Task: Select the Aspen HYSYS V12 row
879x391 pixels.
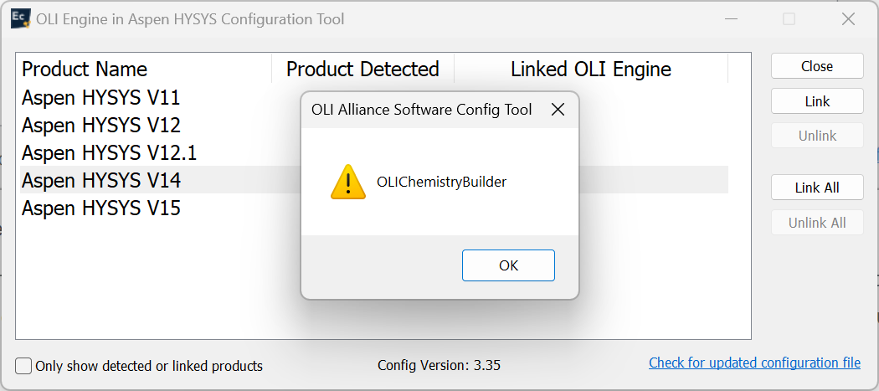Action: point(101,126)
